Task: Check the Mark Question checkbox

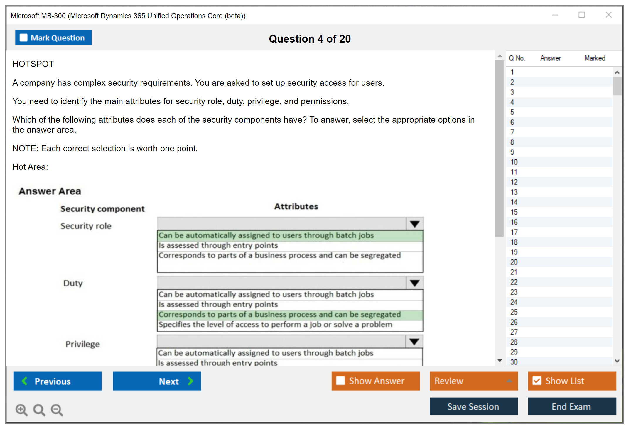Action: [x=23, y=38]
